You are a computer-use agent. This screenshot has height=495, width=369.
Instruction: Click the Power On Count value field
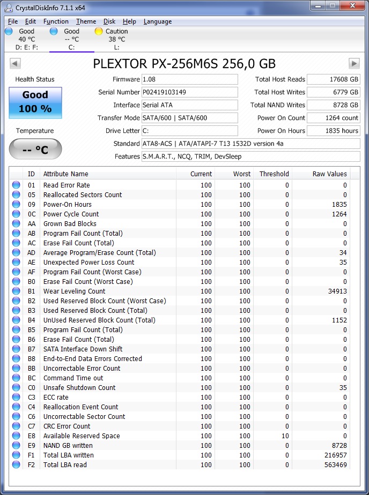(x=333, y=118)
